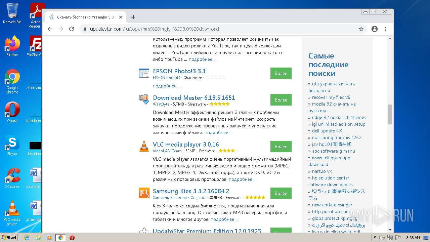Screen dimensions: 430x242
Task: Open the Chrome profile avatar menu
Action: point(375,29)
